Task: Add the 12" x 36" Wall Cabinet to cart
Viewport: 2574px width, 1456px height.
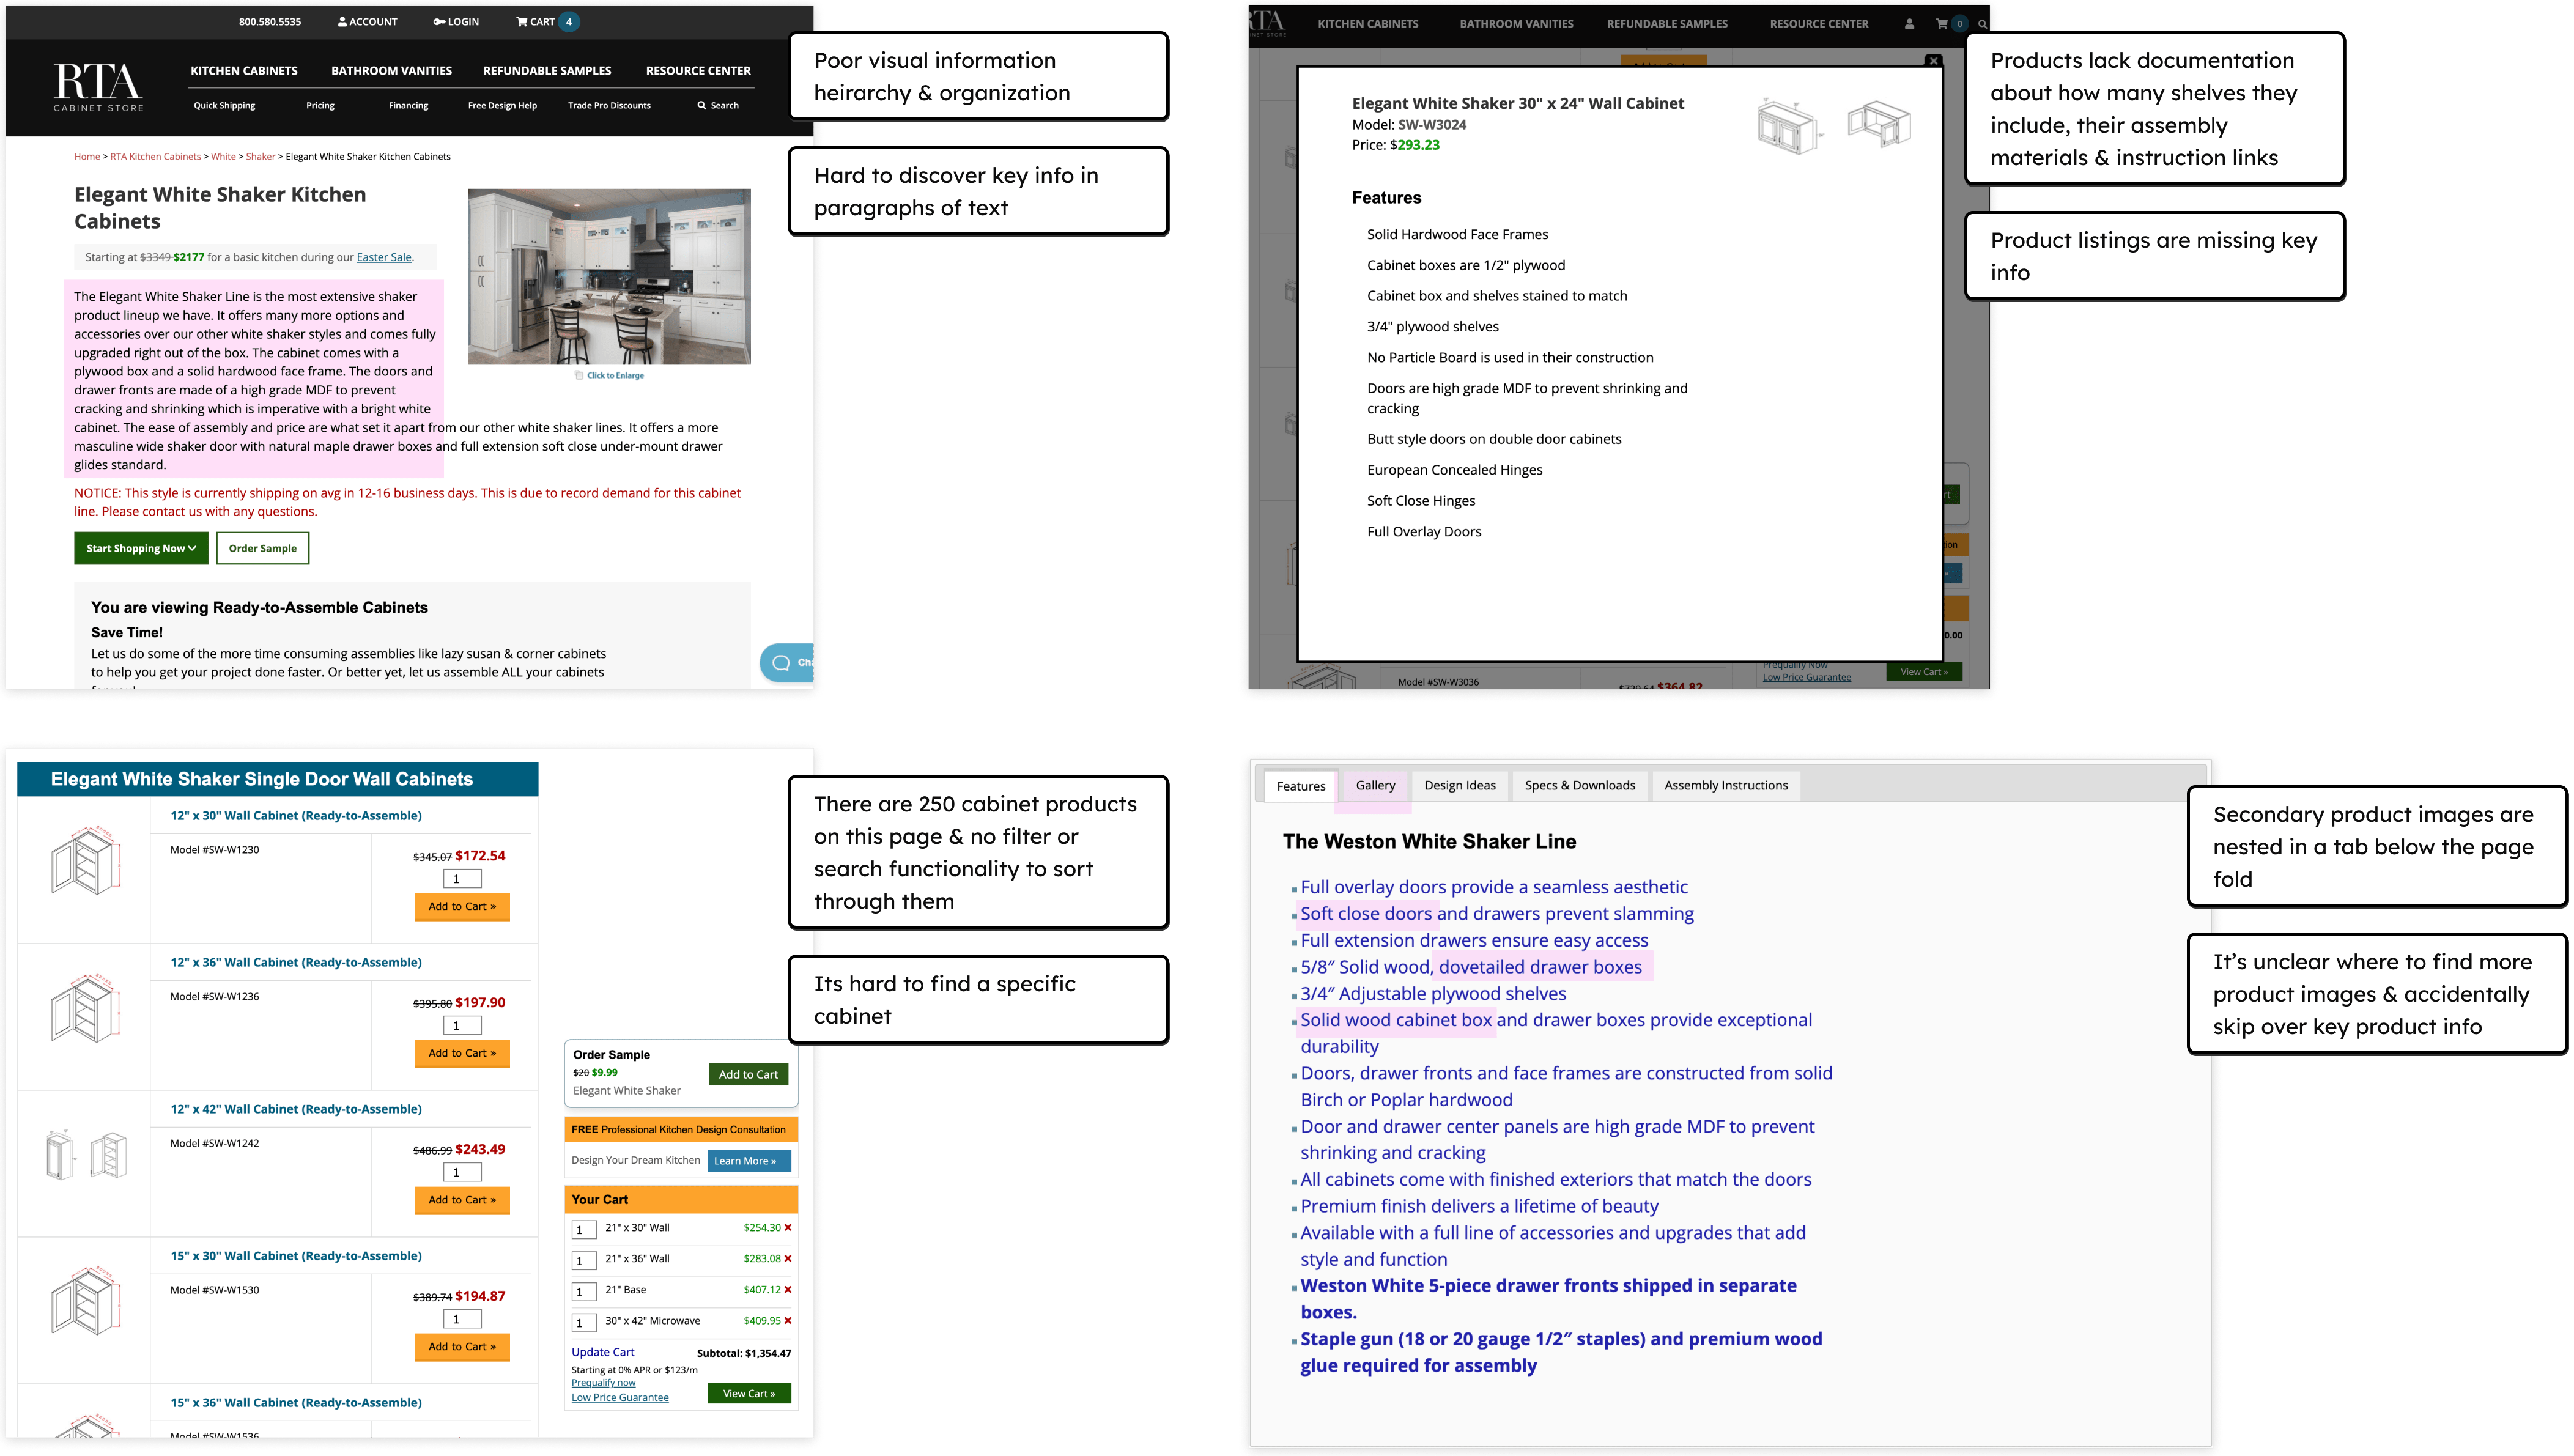Action: (462, 1053)
